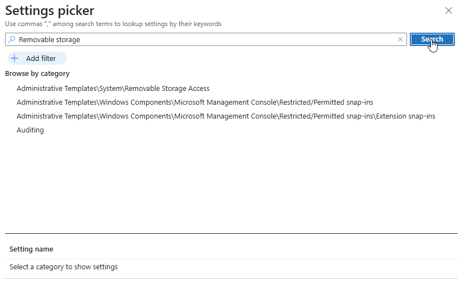Click the divider line above Setting name
The image size is (462, 292).
(x=231, y=233)
